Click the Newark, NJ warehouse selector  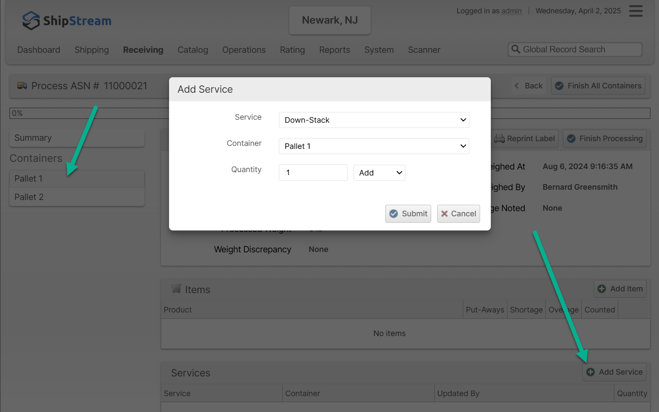pos(329,20)
